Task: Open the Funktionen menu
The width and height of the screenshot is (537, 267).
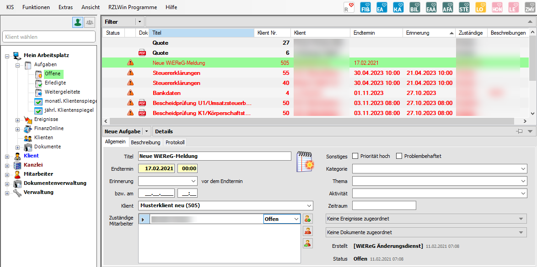Action: 36,7
